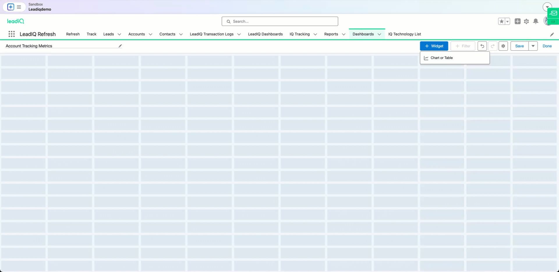Open the dashboard properties gear icon
Image resolution: width=559 pixels, height=272 pixels.
[x=503, y=46]
